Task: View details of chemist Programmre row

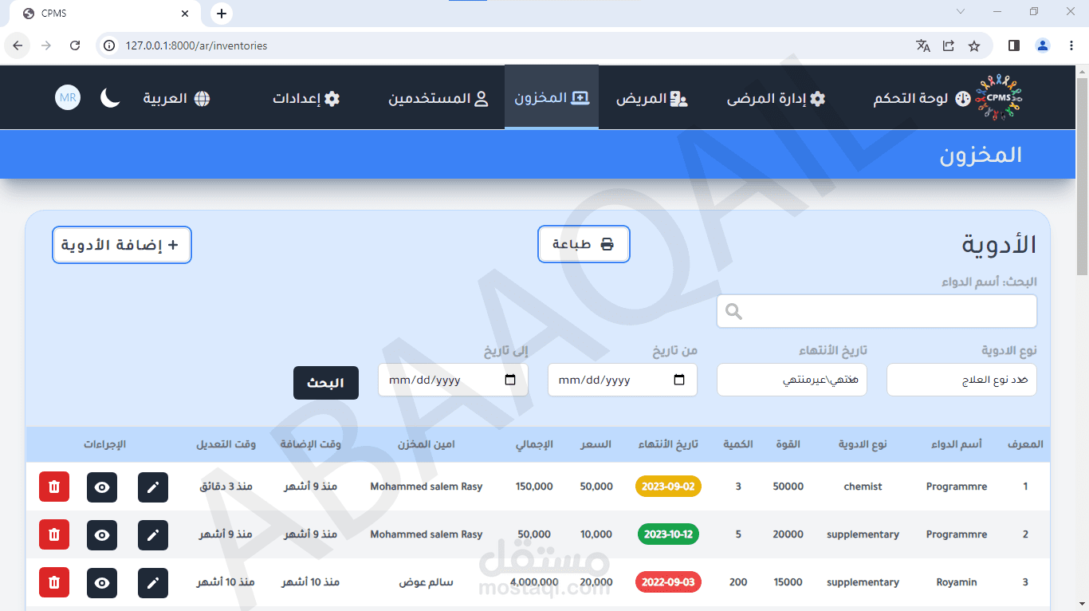Action: click(x=102, y=487)
